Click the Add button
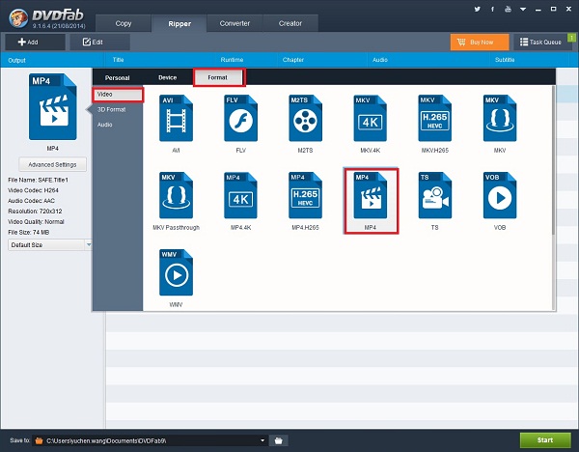Viewport: 579px width, 452px height. point(35,42)
